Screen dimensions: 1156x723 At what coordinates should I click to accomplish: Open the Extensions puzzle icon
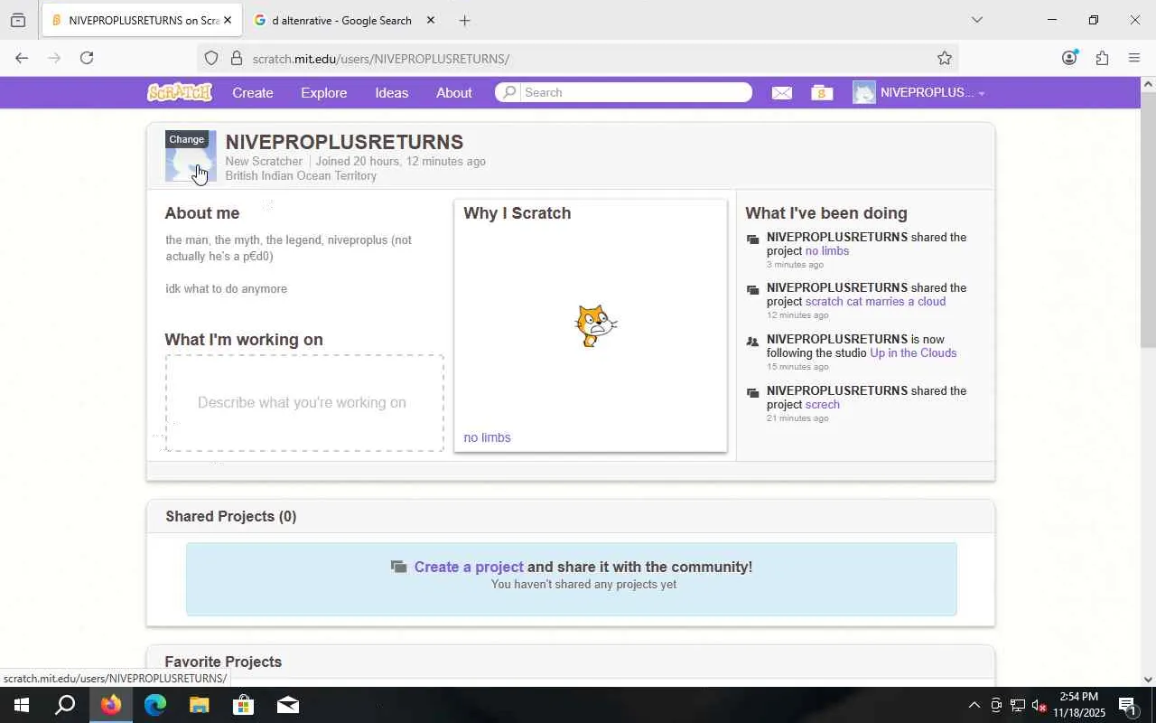coord(1102,58)
